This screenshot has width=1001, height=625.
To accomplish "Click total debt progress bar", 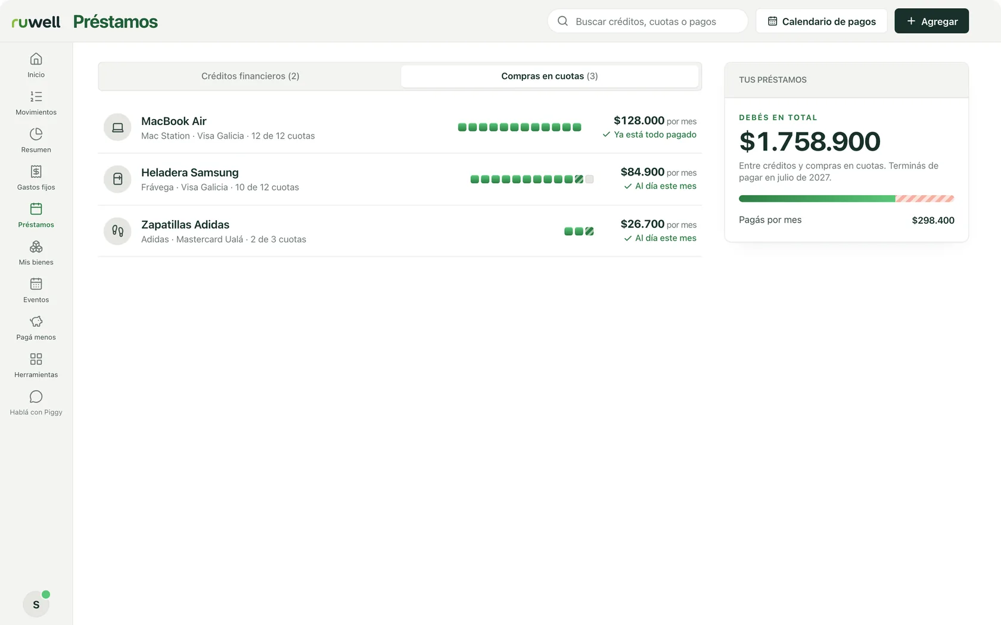I will pos(846,199).
